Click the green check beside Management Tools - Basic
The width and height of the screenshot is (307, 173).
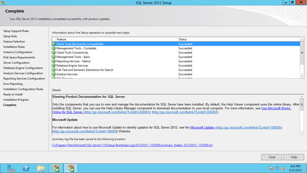[54, 57]
